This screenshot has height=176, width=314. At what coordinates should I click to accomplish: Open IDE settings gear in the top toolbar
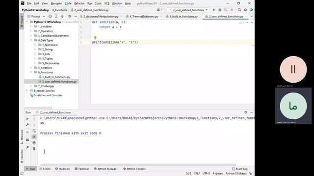click(245, 10)
